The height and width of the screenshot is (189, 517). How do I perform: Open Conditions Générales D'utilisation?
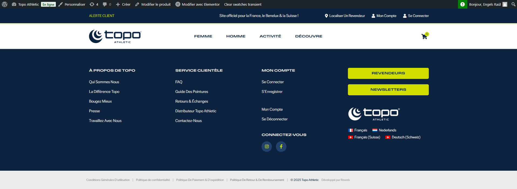tap(108, 180)
